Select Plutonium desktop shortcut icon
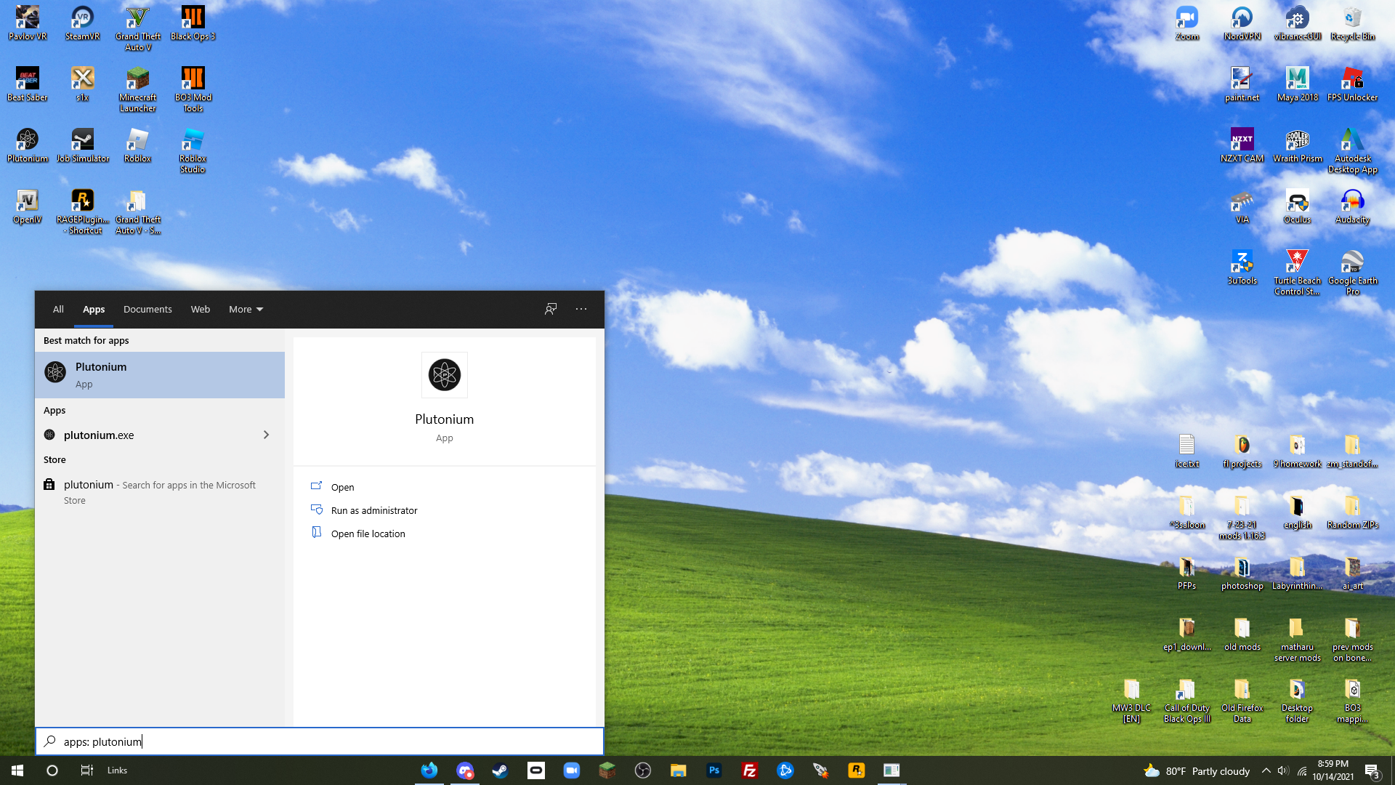This screenshot has width=1395, height=785. tap(28, 145)
